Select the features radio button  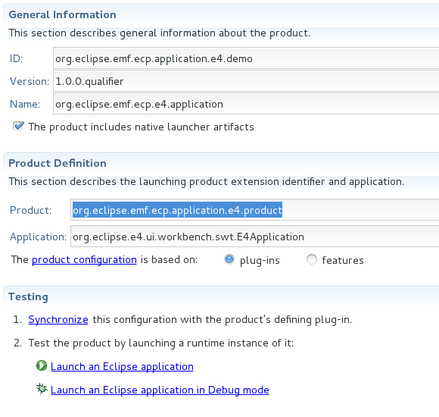312,259
